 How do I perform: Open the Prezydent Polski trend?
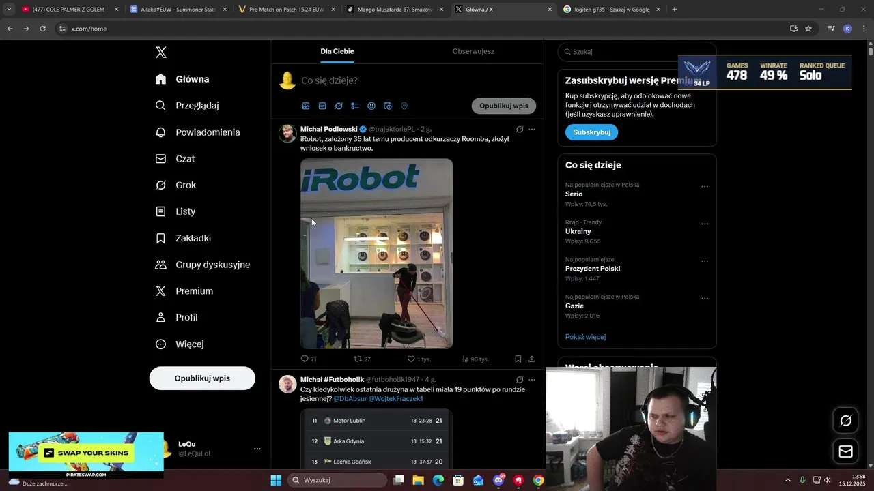[593, 269]
